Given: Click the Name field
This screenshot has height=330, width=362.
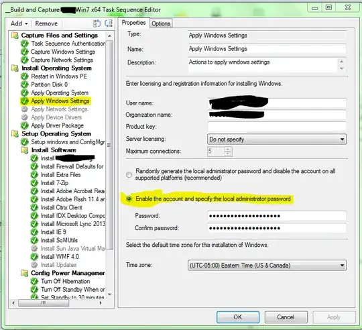Looking at the screenshot, I should click(267, 49).
